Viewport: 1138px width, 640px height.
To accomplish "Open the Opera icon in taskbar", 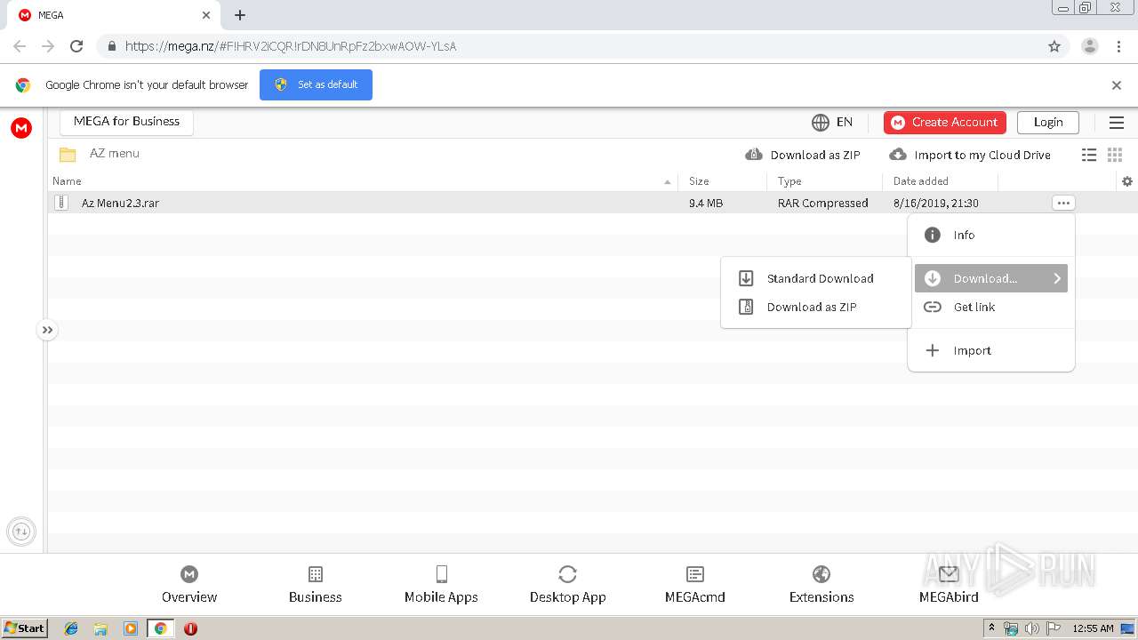I will click(190, 628).
